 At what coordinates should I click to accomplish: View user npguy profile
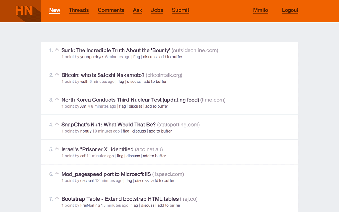pos(86,131)
